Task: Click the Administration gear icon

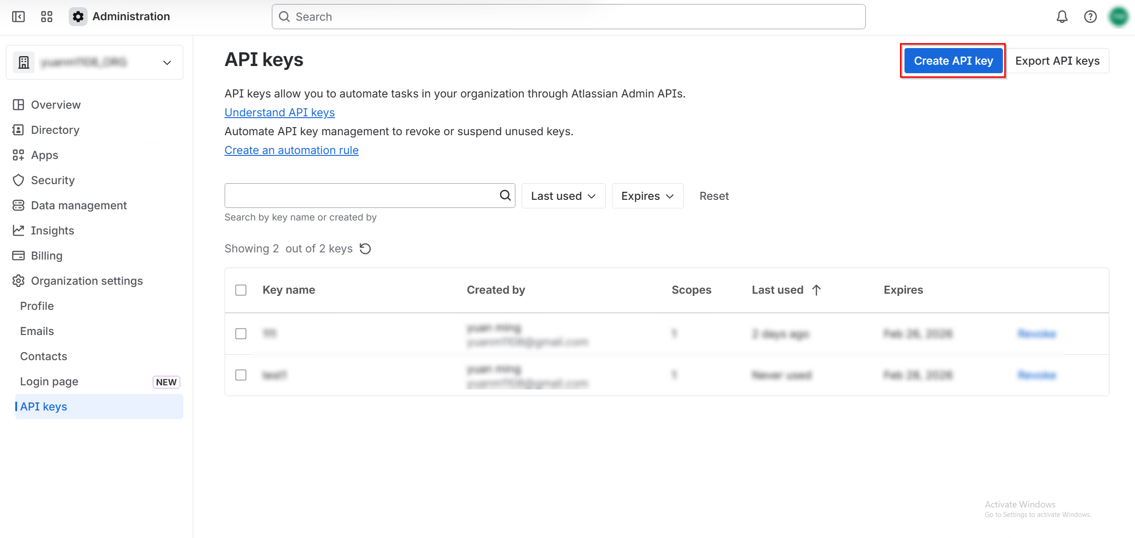Action: click(78, 17)
